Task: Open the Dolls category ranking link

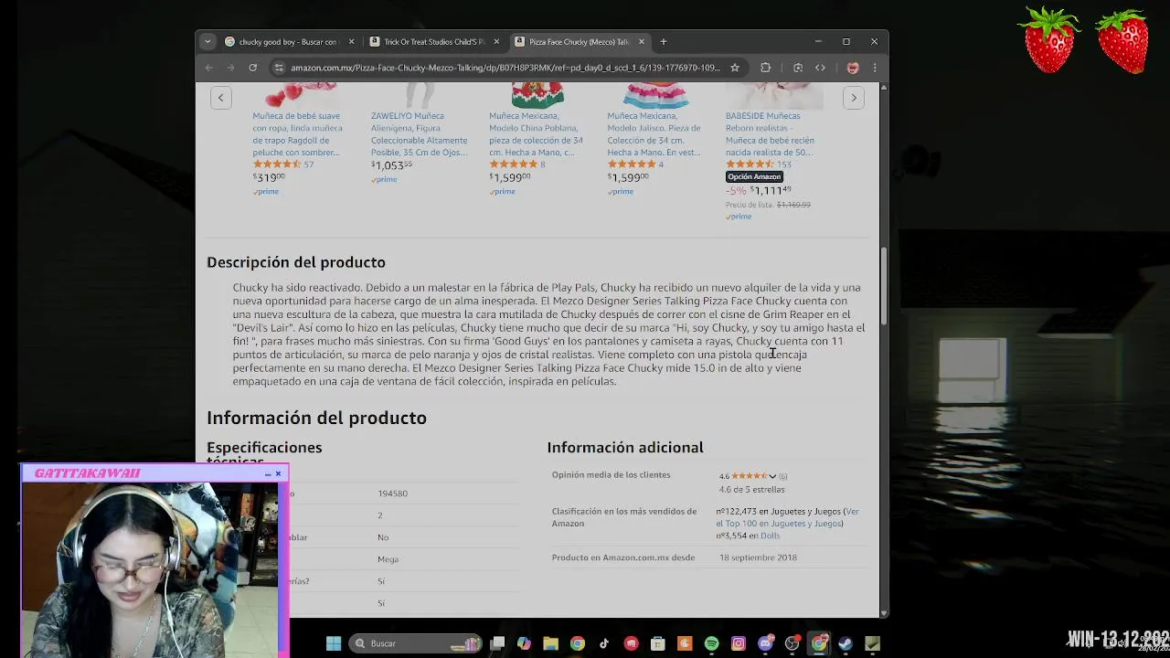Action: tap(770, 536)
